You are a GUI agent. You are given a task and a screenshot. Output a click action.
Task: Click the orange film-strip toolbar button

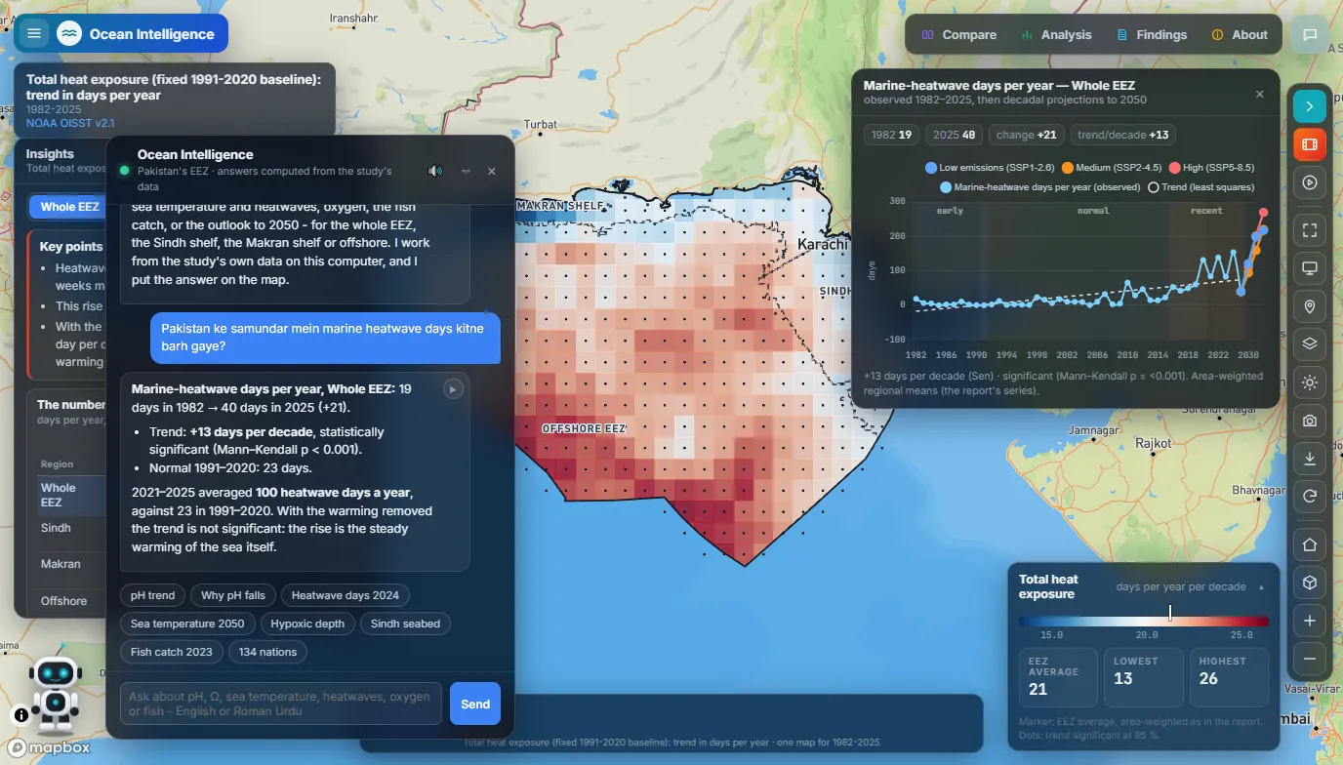1310,144
